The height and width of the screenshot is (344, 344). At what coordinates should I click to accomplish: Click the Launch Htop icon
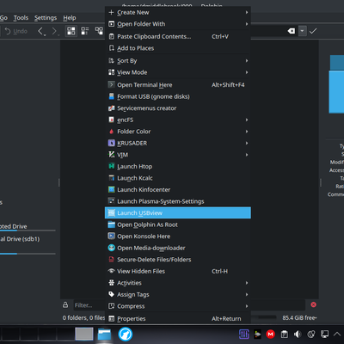(x=111, y=166)
